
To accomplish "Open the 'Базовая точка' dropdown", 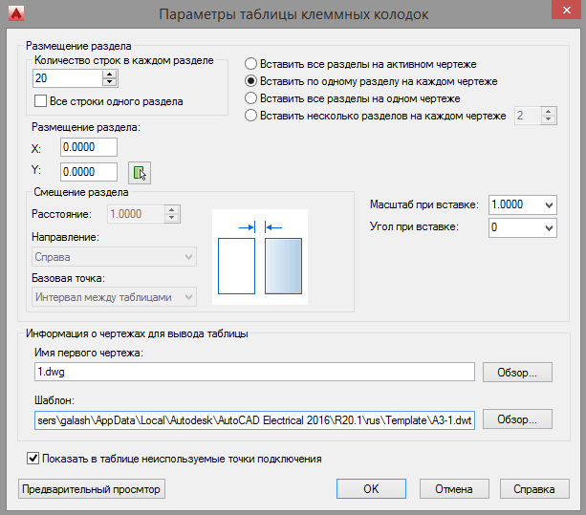I will click(114, 297).
